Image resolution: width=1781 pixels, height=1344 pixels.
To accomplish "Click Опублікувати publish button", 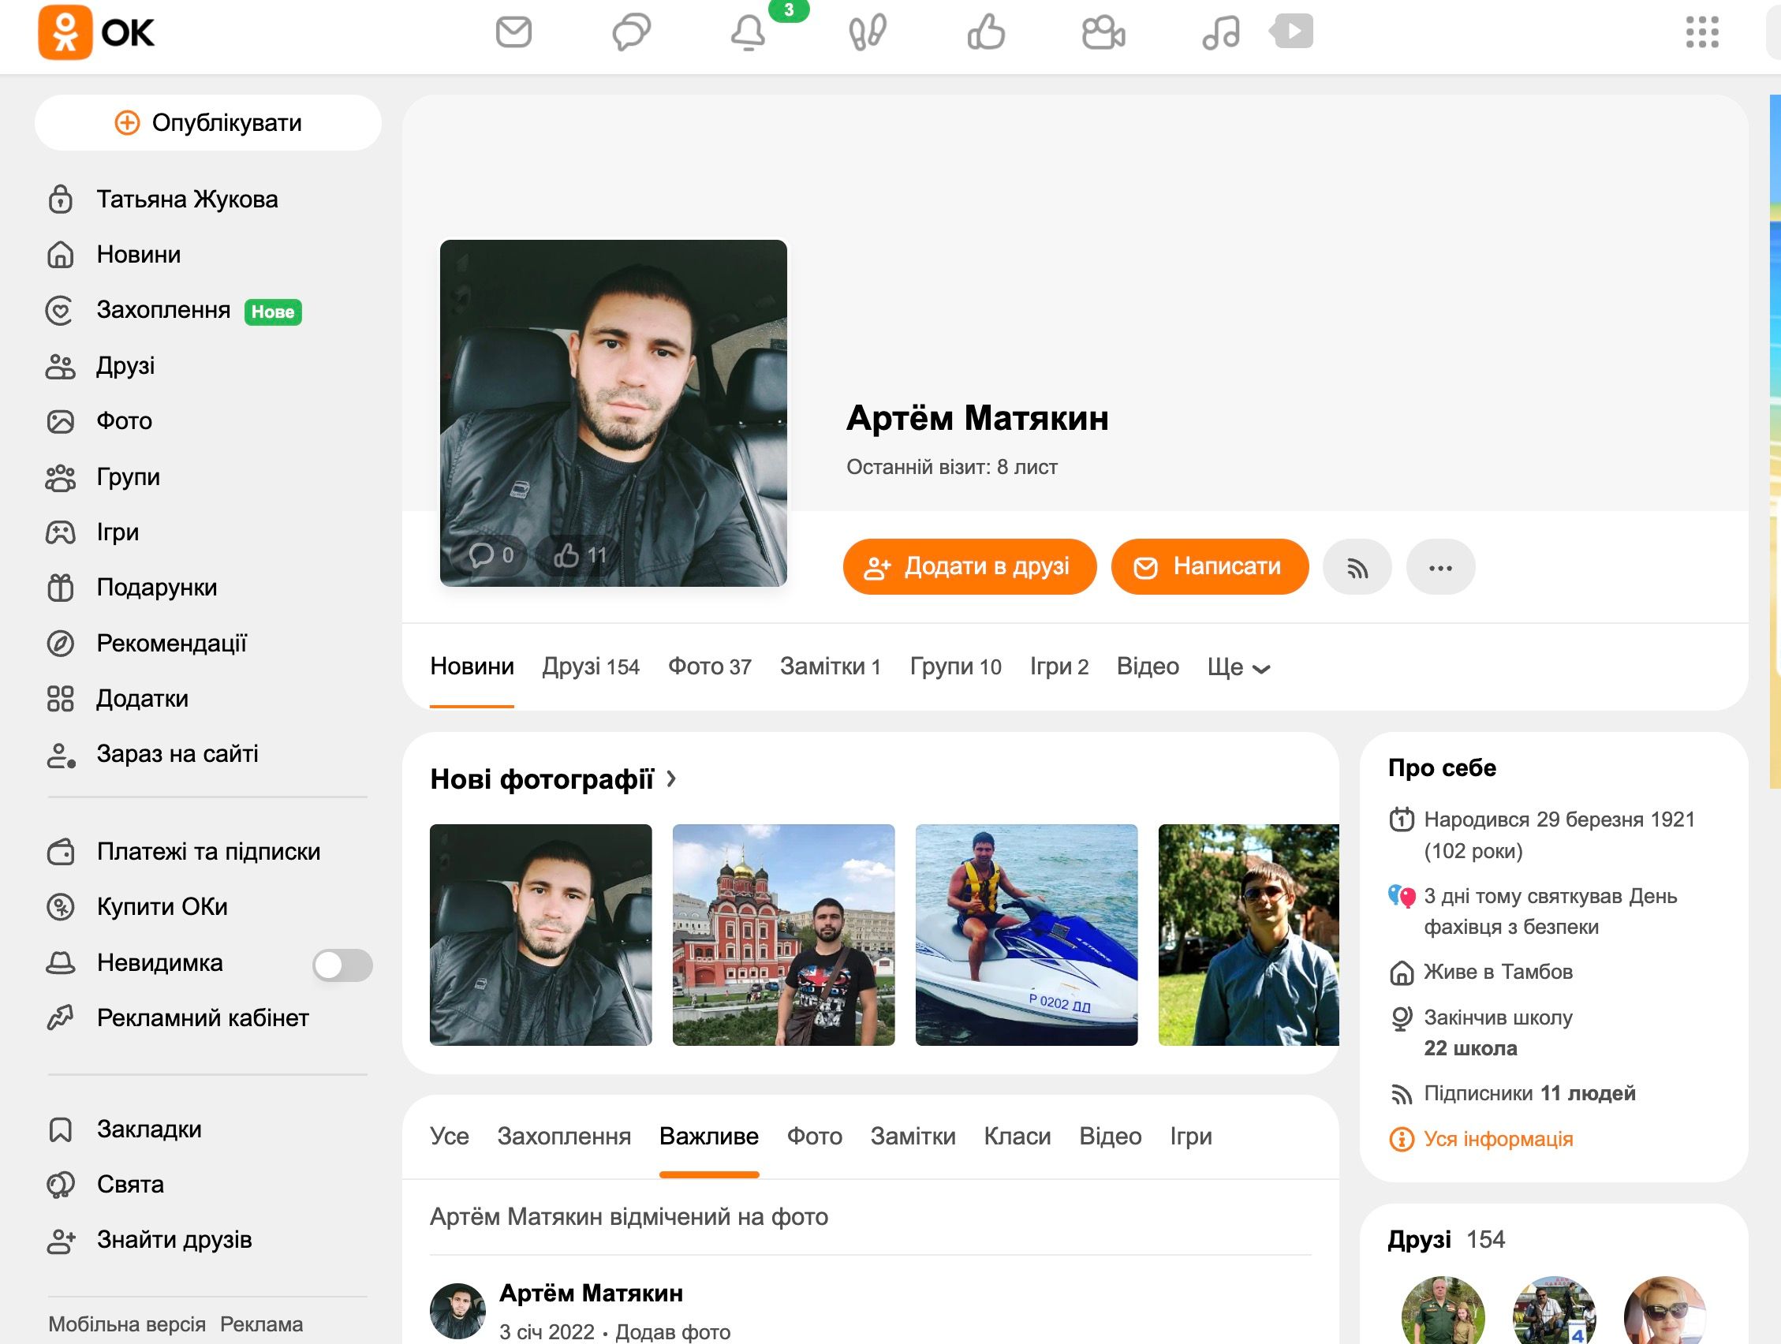I will (207, 123).
